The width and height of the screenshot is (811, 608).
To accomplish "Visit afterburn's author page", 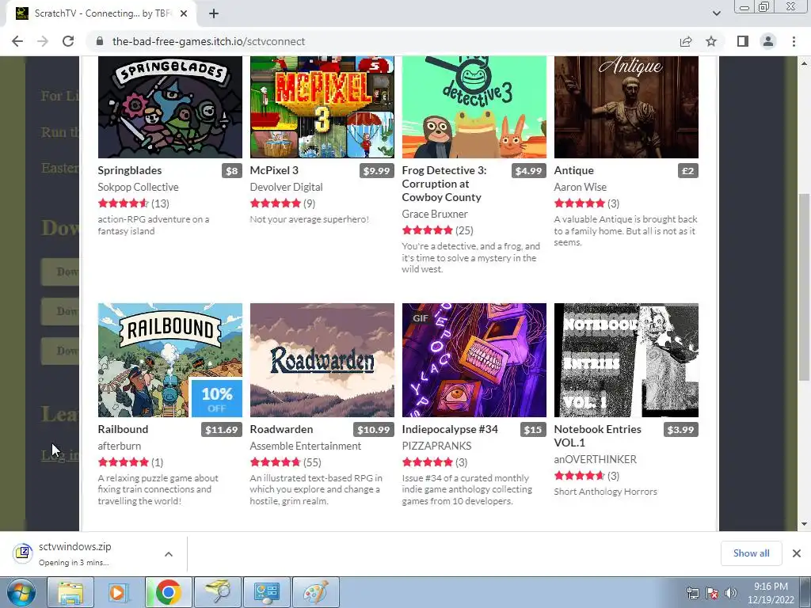I will pos(120,446).
